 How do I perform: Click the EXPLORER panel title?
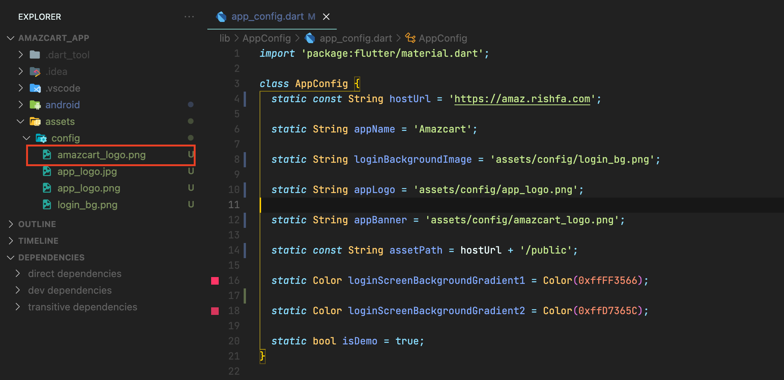[x=40, y=17]
